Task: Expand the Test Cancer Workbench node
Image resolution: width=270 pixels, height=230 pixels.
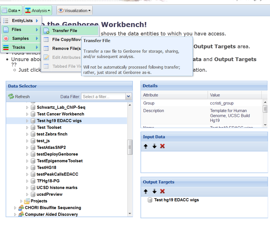Action: (27, 114)
